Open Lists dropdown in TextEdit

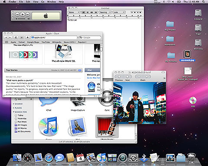[119, 13]
